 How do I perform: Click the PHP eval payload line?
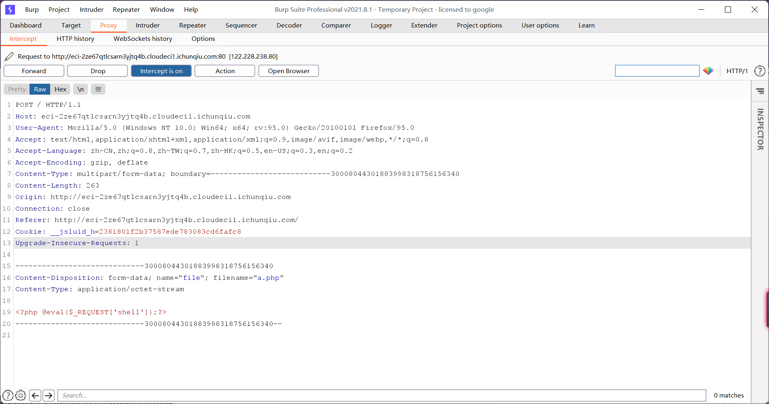91,312
